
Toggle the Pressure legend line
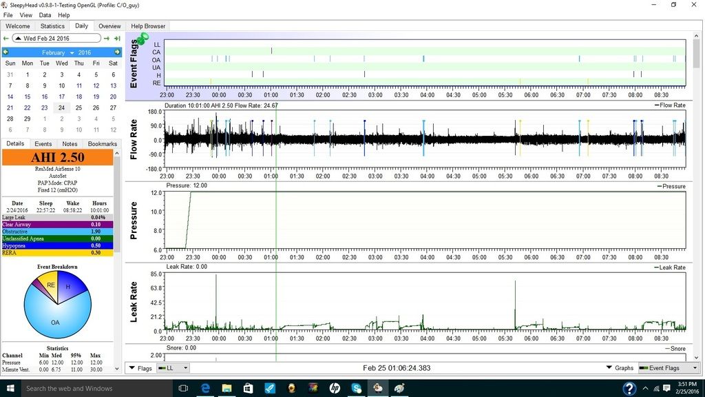[671, 186]
